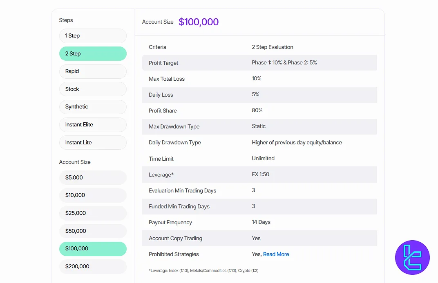Click the Account Size heading showing $100,000
Viewport: 438px width, 283px height.
pos(199,22)
